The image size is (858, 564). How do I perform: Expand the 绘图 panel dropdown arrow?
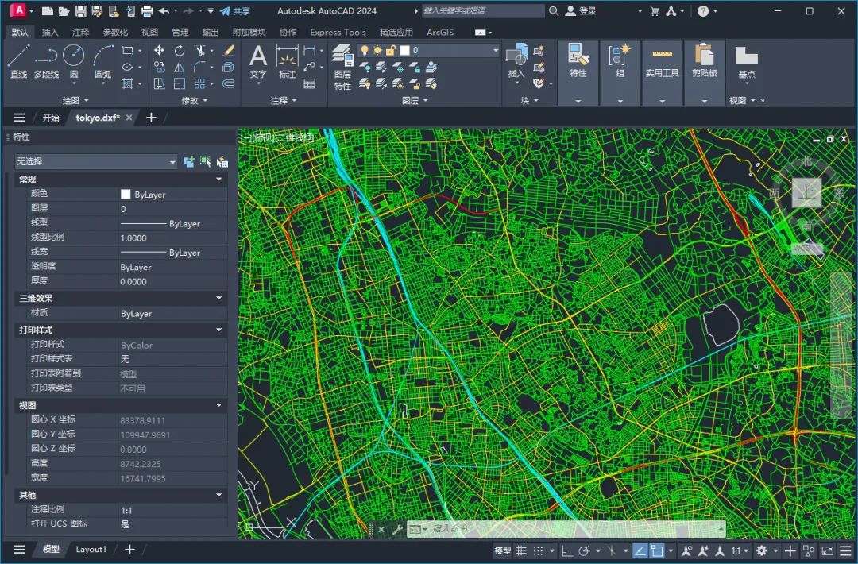(86, 101)
